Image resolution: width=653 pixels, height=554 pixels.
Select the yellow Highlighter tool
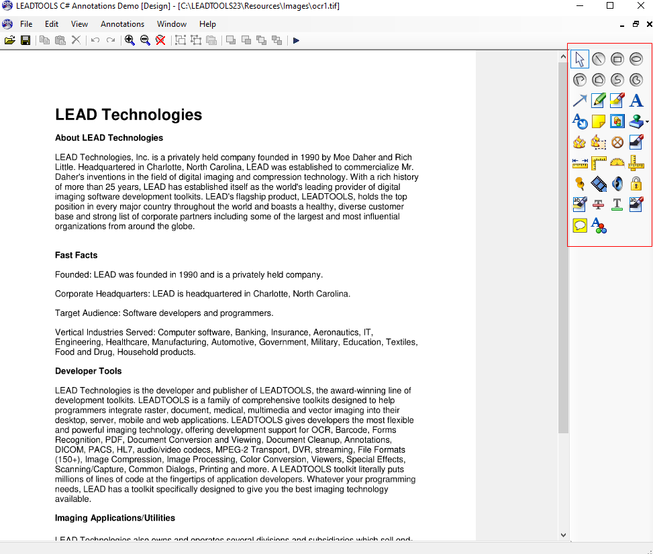click(x=617, y=101)
